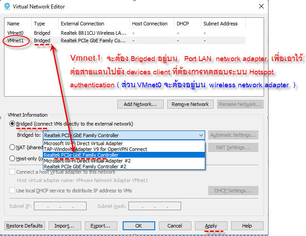Click the Virtual Network Editor globe icon
This screenshot has width=306, height=236.
tap(7, 6)
